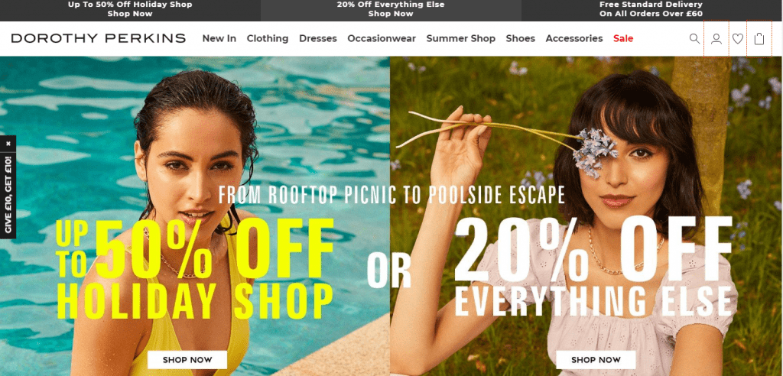This screenshot has width=783, height=376.
Task: Open the search magnifier icon
Action: tap(694, 38)
